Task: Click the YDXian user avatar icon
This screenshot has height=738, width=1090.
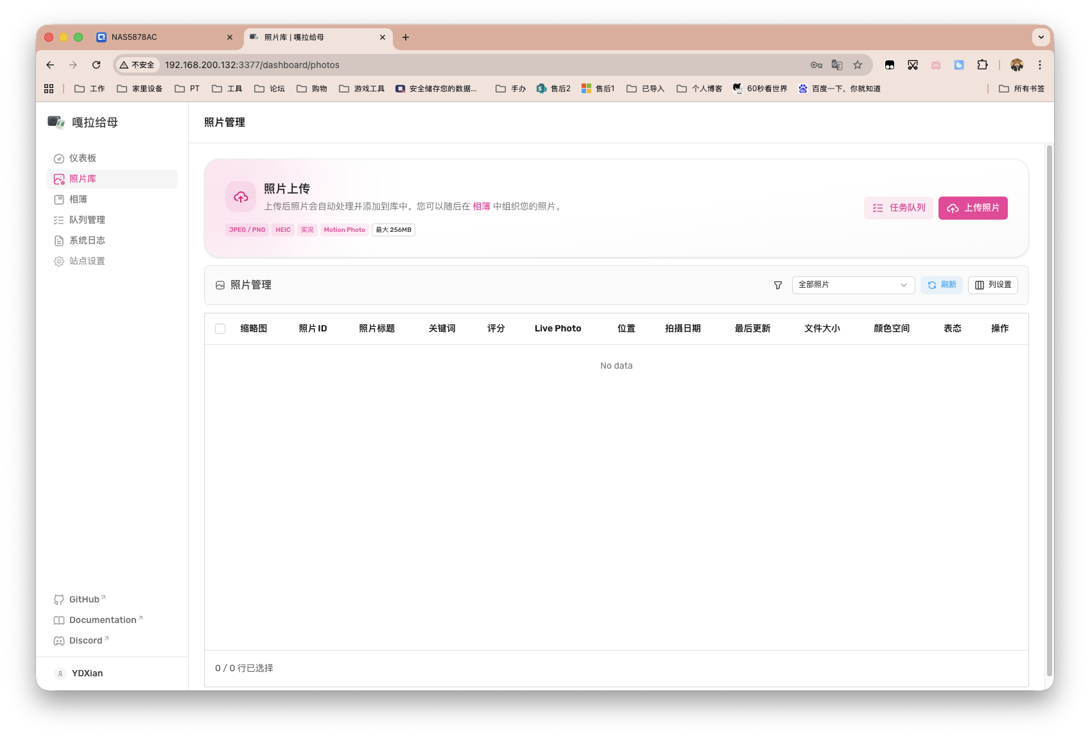Action: (x=60, y=673)
